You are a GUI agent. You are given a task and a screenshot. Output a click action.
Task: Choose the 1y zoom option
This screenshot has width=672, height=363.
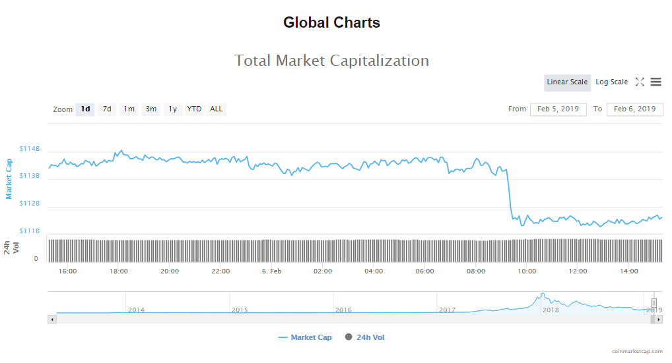coord(172,109)
